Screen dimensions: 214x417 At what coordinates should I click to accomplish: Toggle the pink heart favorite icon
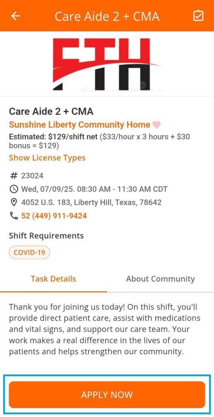tap(157, 125)
